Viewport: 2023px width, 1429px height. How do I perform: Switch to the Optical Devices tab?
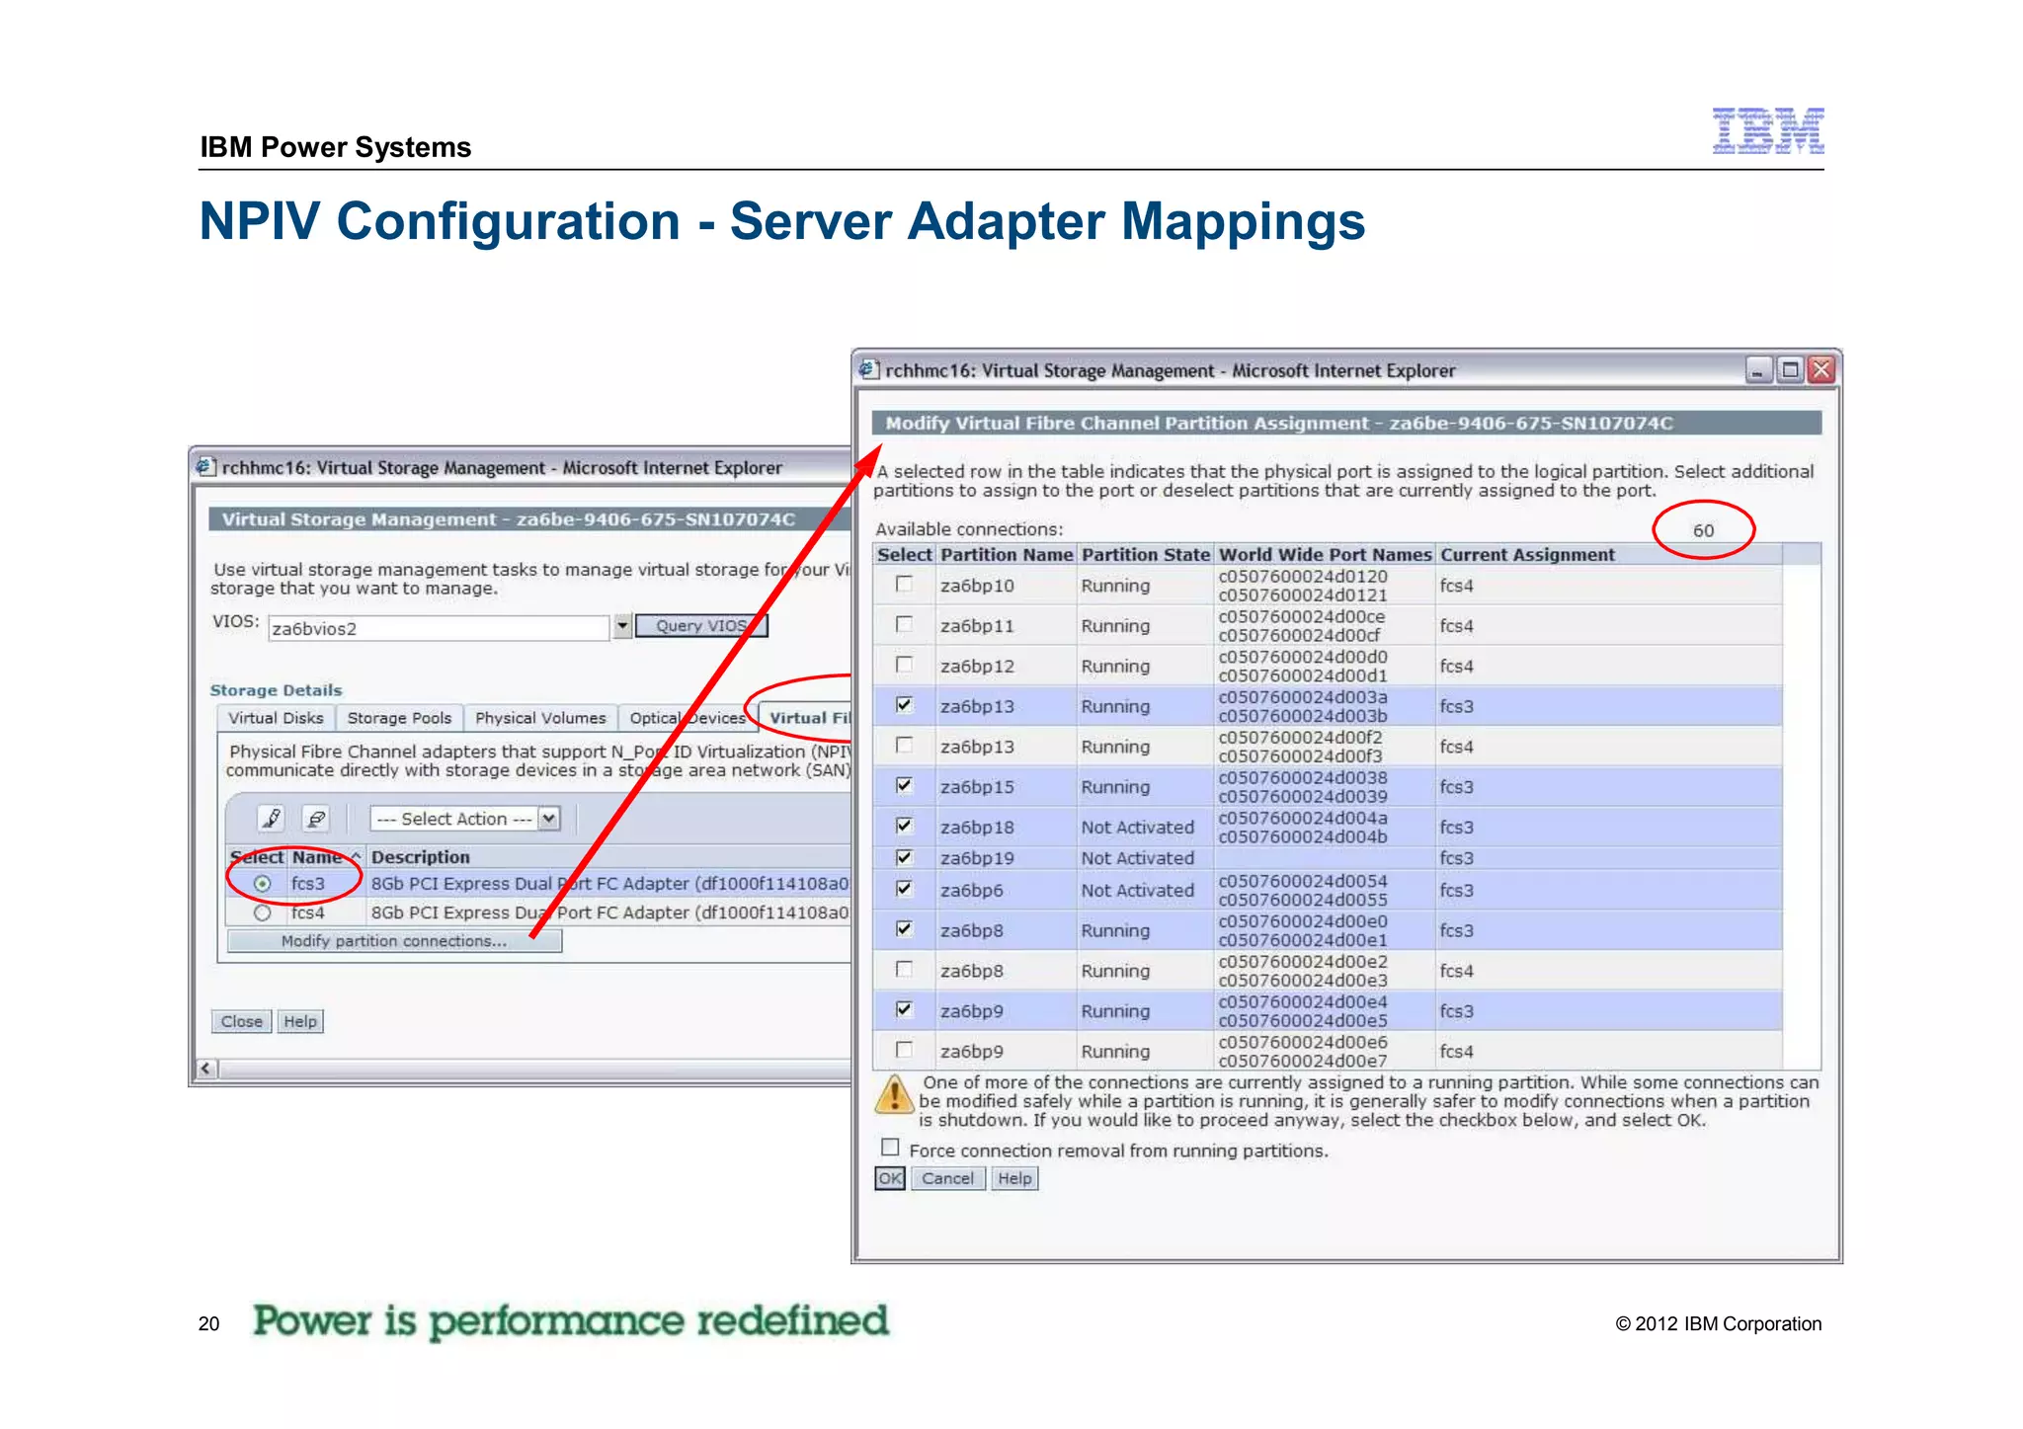click(x=688, y=718)
